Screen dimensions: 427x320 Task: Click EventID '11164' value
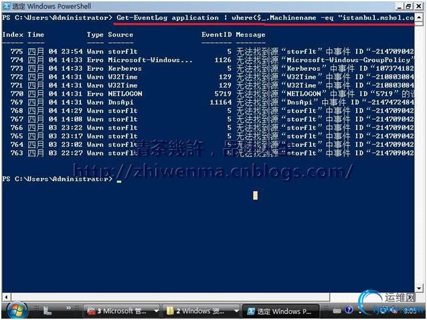pyautogui.click(x=221, y=102)
